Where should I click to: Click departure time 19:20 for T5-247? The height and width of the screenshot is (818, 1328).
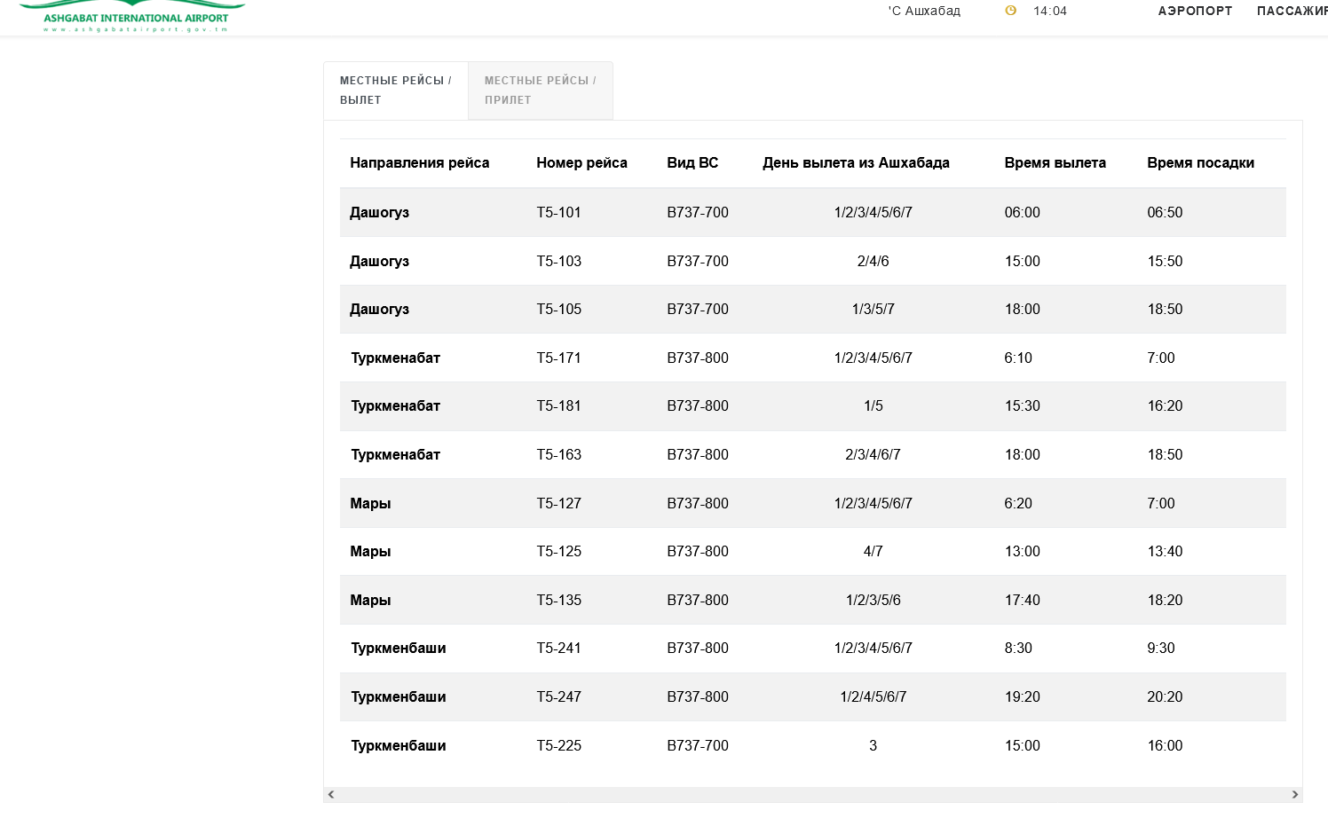pyautogui.click(x=1022, y=696)
